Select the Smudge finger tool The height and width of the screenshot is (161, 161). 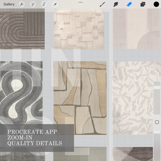point(116,4)
